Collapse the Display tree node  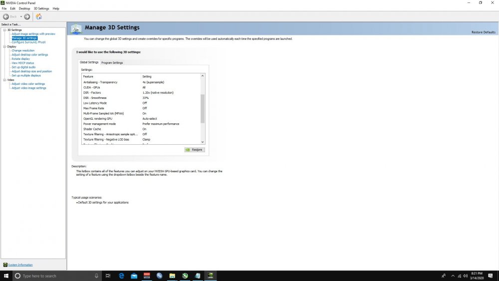click(x=5, y=46)
